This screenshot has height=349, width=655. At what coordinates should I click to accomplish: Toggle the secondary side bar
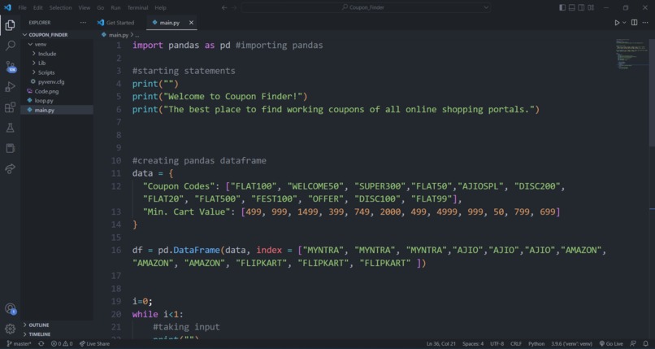click(x=581, y=7)
